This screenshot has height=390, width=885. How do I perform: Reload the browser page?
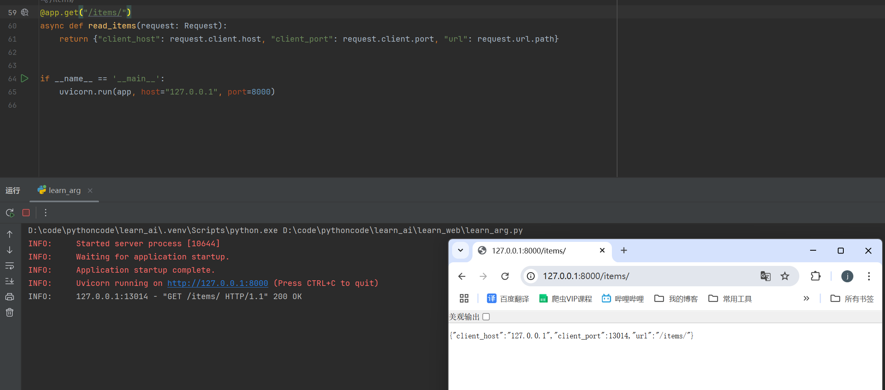point(505,276)
